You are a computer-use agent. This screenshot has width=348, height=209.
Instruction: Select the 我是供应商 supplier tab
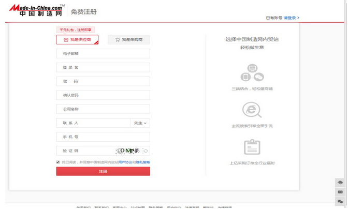point(77,40)
